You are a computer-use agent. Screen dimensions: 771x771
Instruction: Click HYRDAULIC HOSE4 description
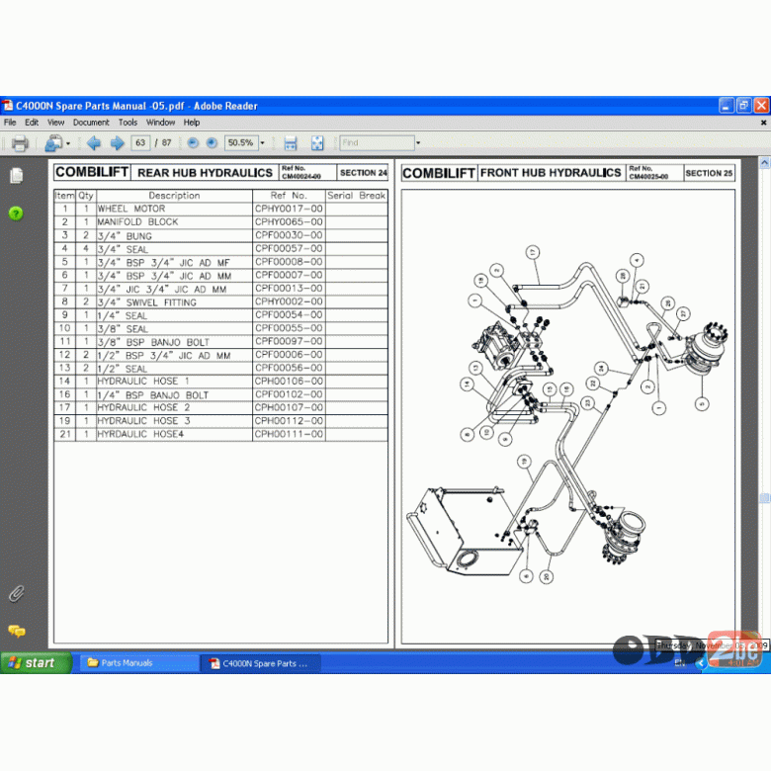tap(140, 434)
